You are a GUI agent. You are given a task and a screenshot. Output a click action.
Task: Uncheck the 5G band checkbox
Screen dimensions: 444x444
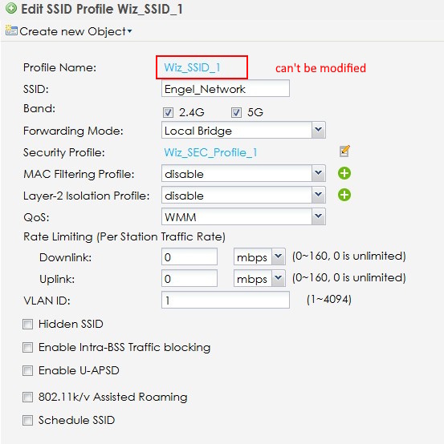(236, 113)
